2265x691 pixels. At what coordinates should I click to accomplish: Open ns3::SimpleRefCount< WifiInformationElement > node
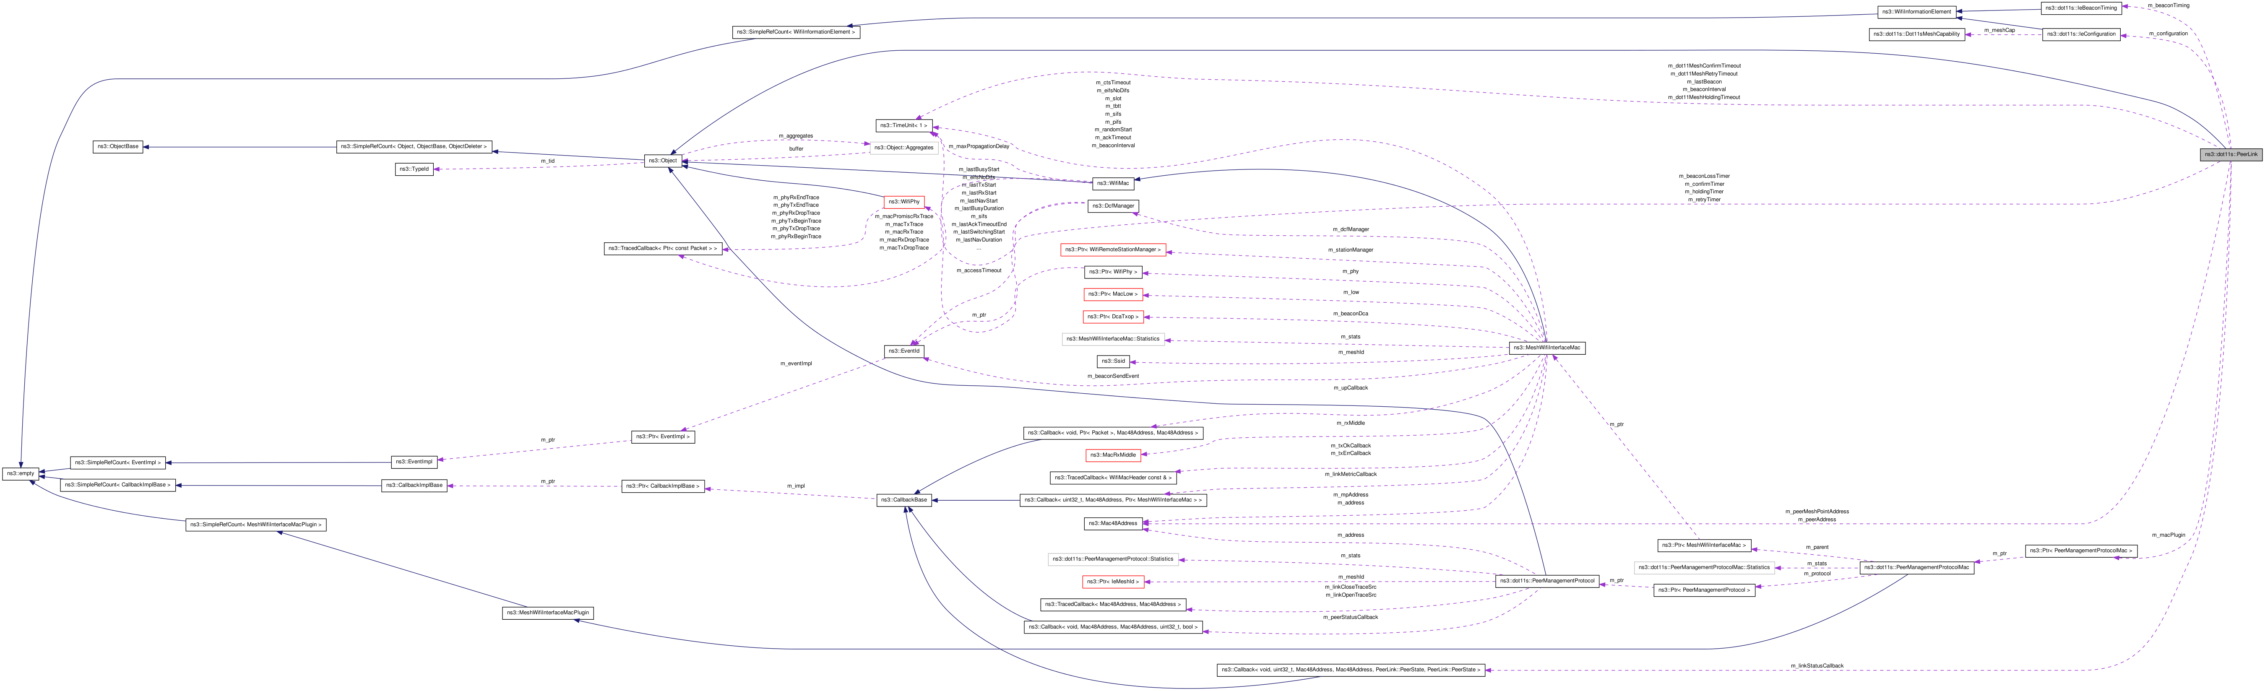tap(795, 33)
